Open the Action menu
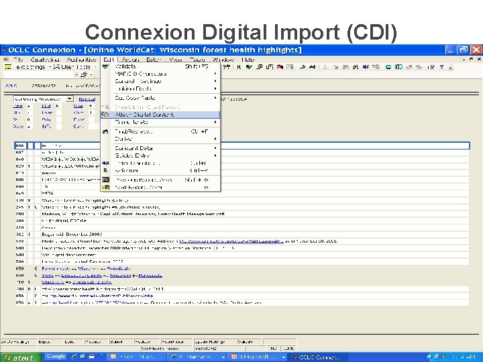 tap(130, 60)
